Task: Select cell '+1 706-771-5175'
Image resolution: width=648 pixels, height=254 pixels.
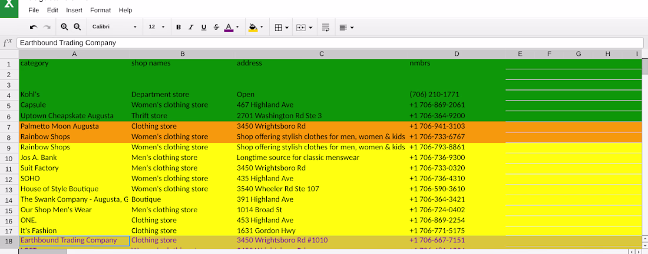Action: click(x=457, y=231)
